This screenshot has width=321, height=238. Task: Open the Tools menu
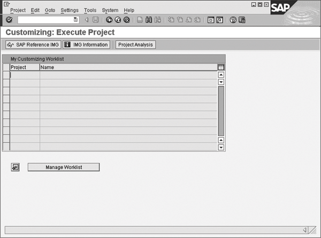[90, 10]
